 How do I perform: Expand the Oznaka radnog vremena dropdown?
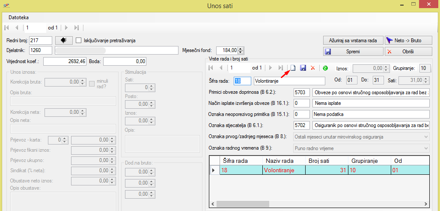(x=425, y=148)
